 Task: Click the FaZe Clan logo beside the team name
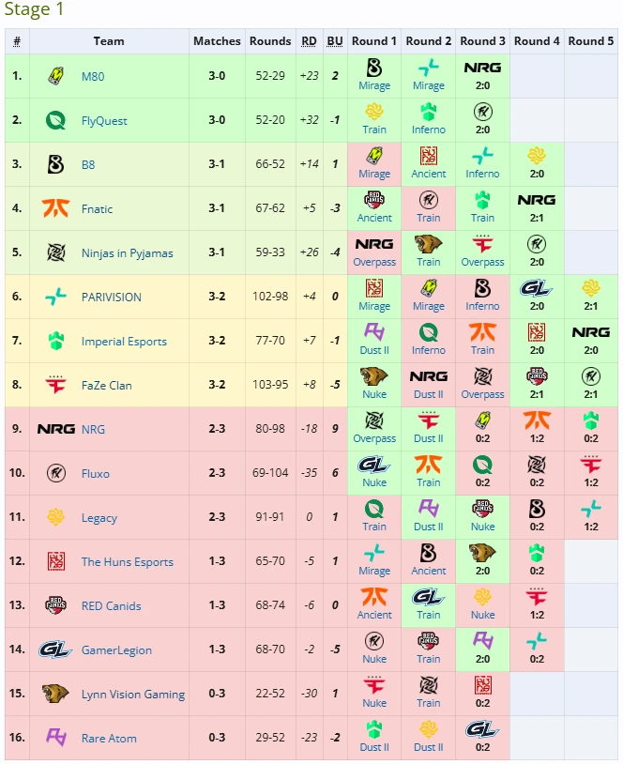point(55,385)
